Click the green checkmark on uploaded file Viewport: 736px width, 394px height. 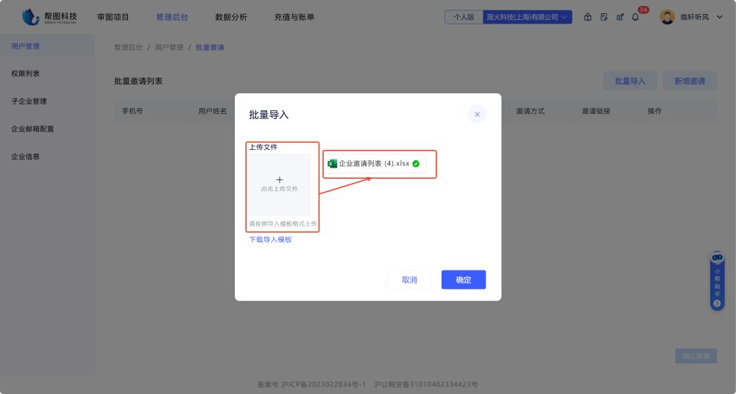tap(417, 164)
